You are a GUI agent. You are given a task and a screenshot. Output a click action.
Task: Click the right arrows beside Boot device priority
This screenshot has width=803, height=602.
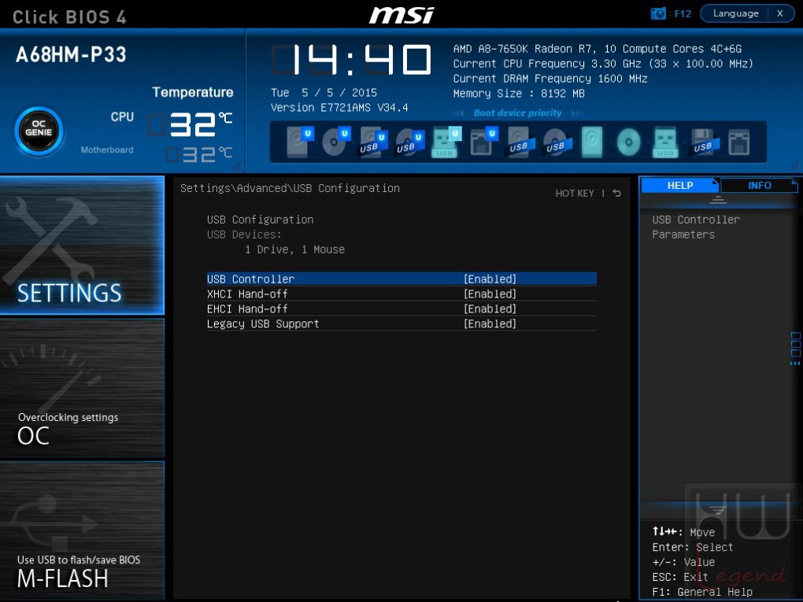(x=577, y=113)
